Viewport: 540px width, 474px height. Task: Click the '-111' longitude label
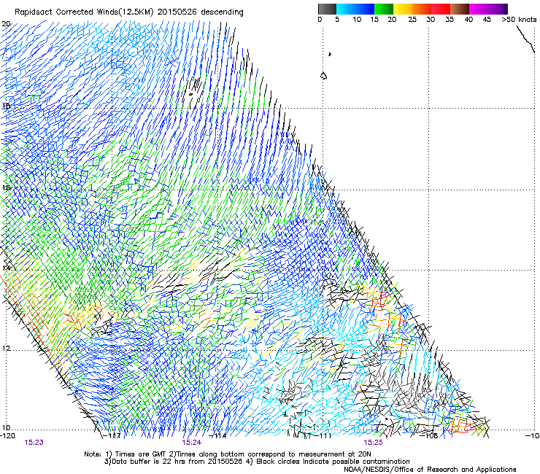point(323,436)
